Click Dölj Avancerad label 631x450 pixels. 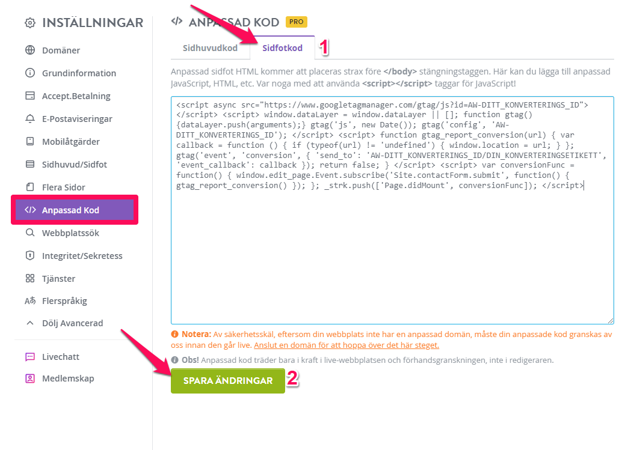coord(72,323)
